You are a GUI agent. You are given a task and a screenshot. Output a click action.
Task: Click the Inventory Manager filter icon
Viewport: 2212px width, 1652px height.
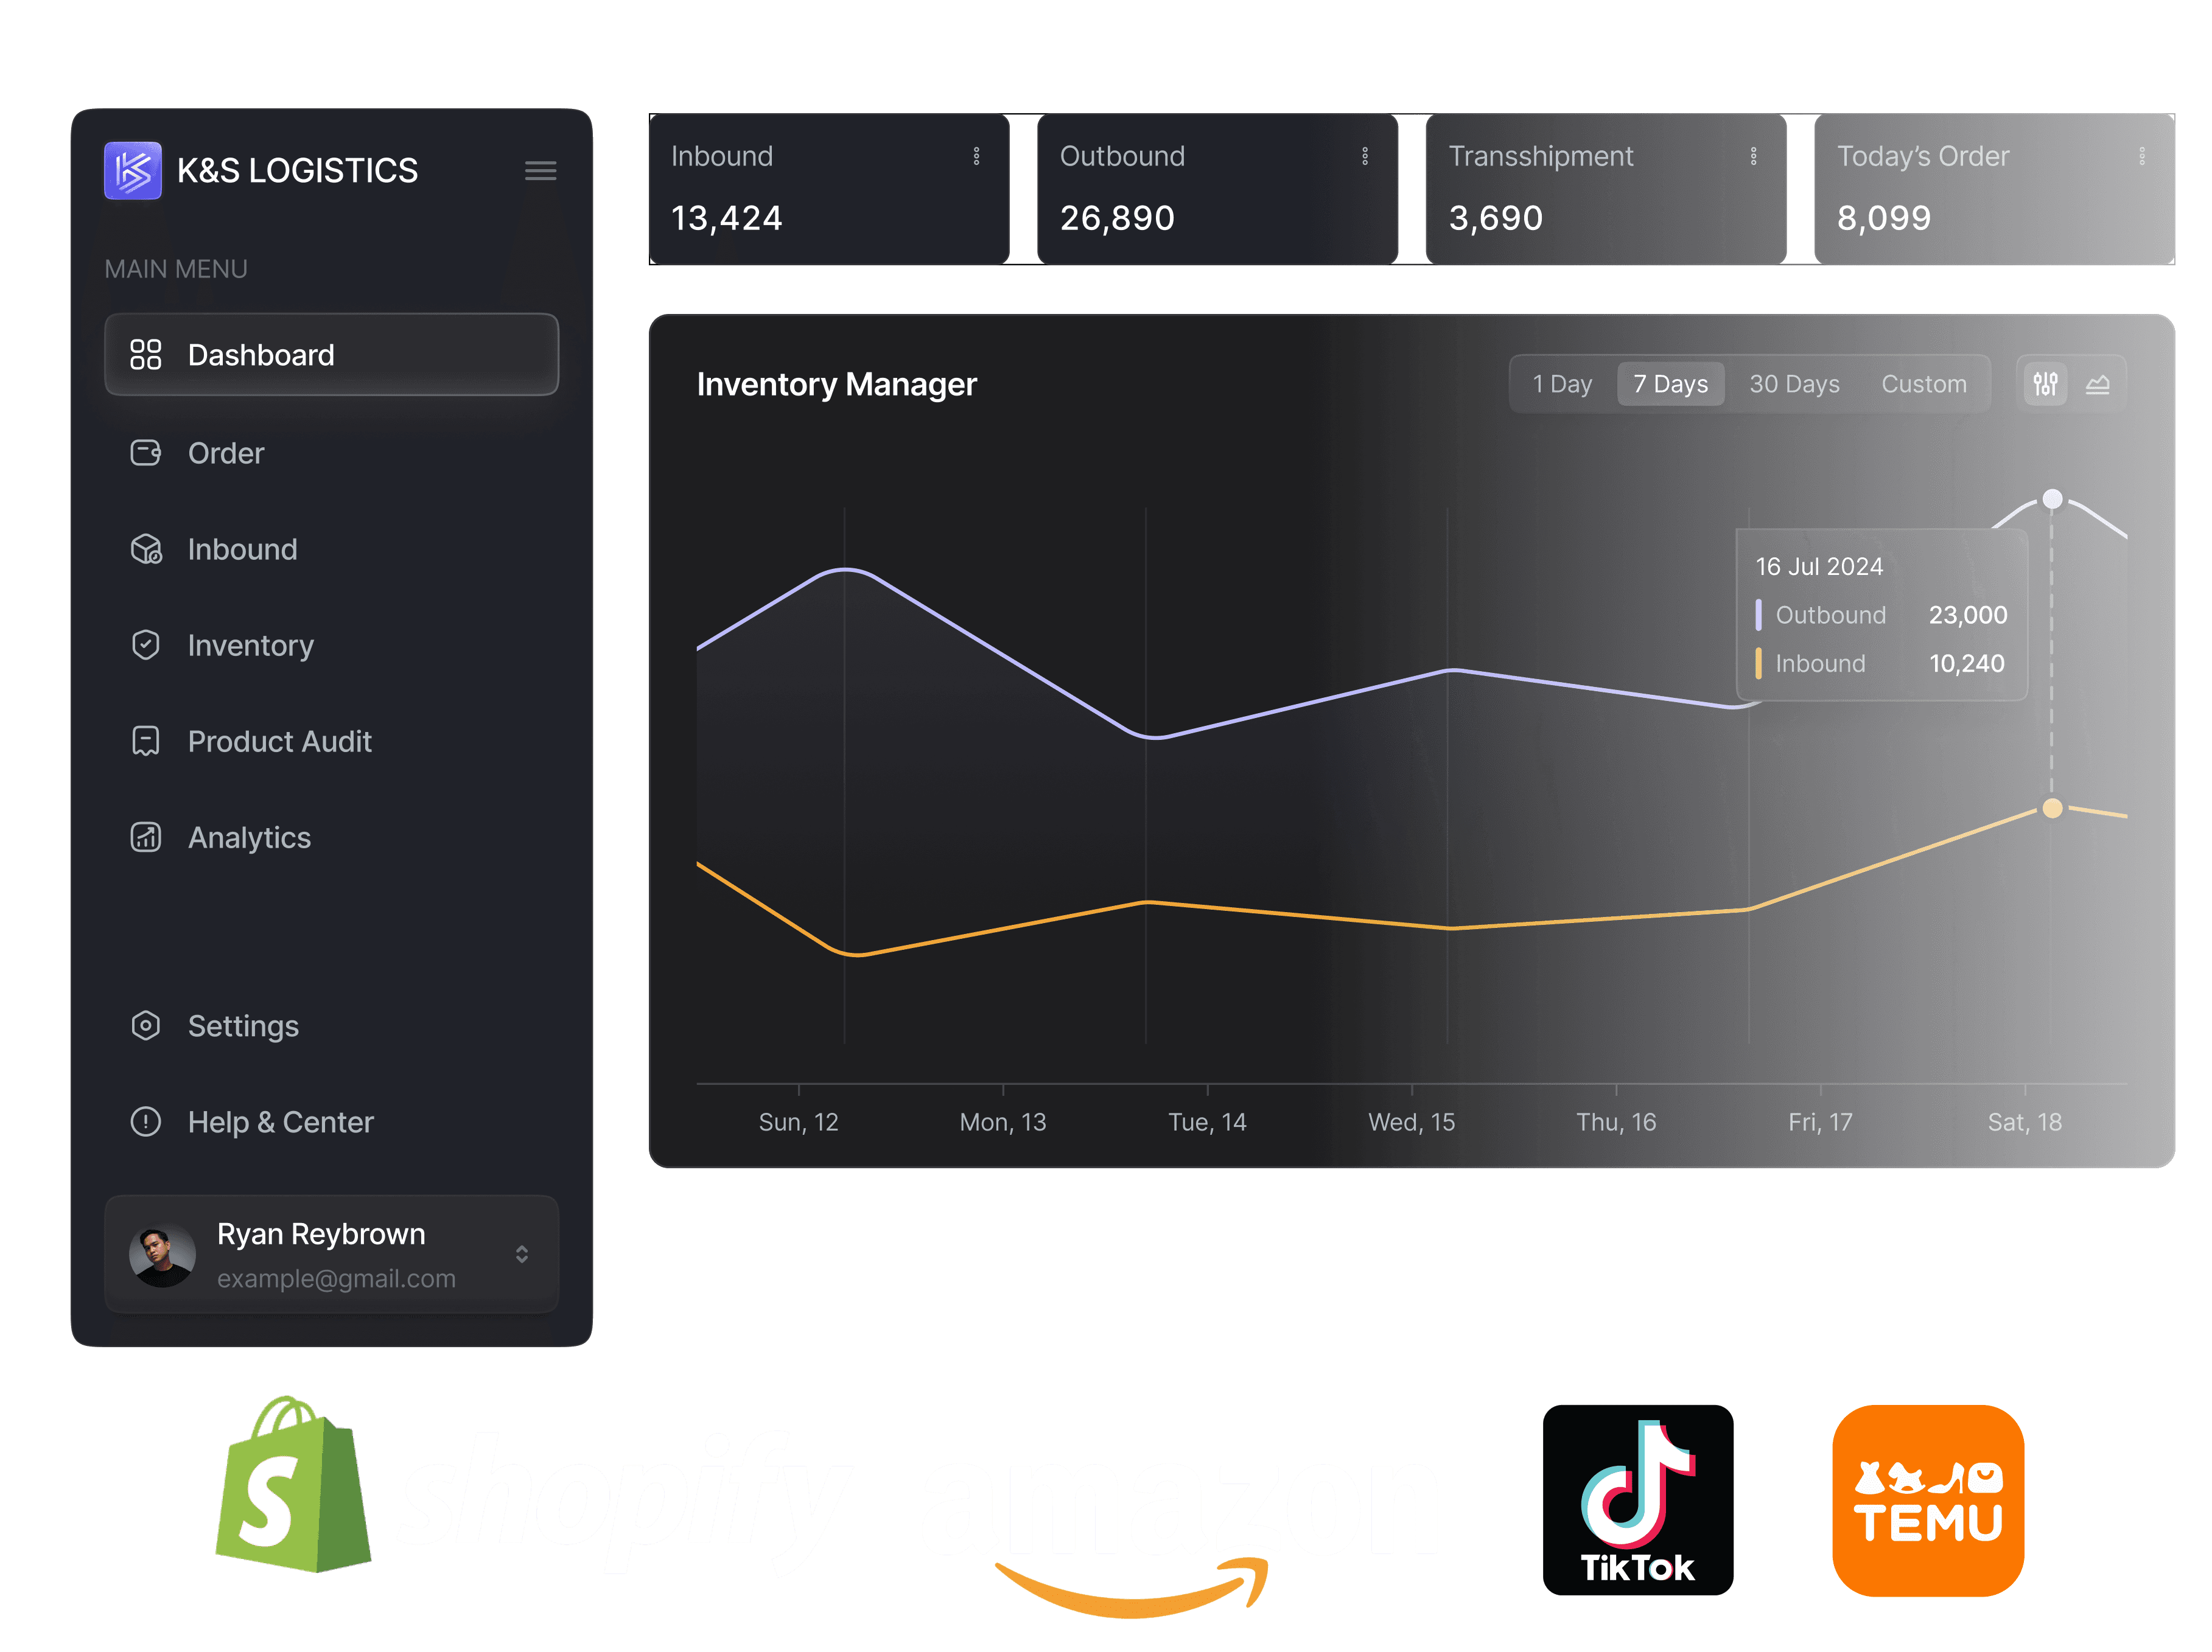click(2045, 385)
